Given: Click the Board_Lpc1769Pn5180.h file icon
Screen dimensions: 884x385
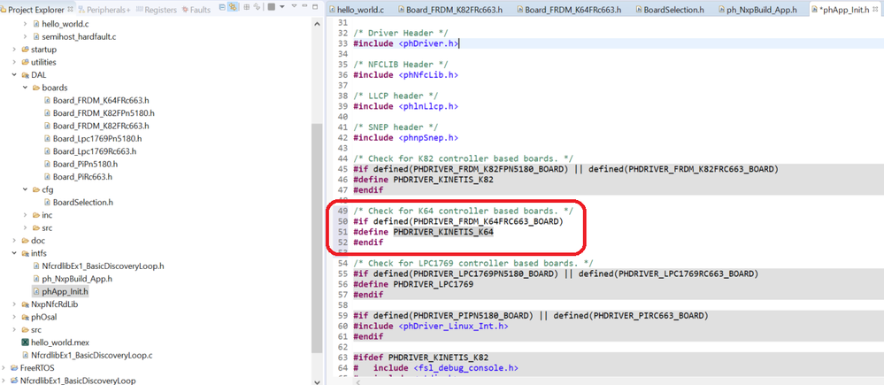Looking at the screenshot, I should pyautogui.click(x=48, y=138).
